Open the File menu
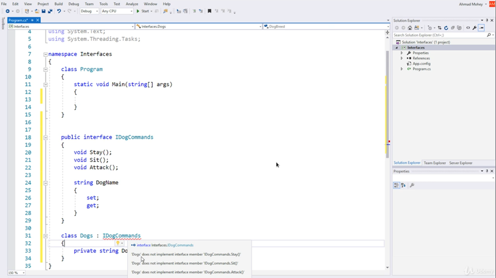496x278 pixels. coord(4,4)
